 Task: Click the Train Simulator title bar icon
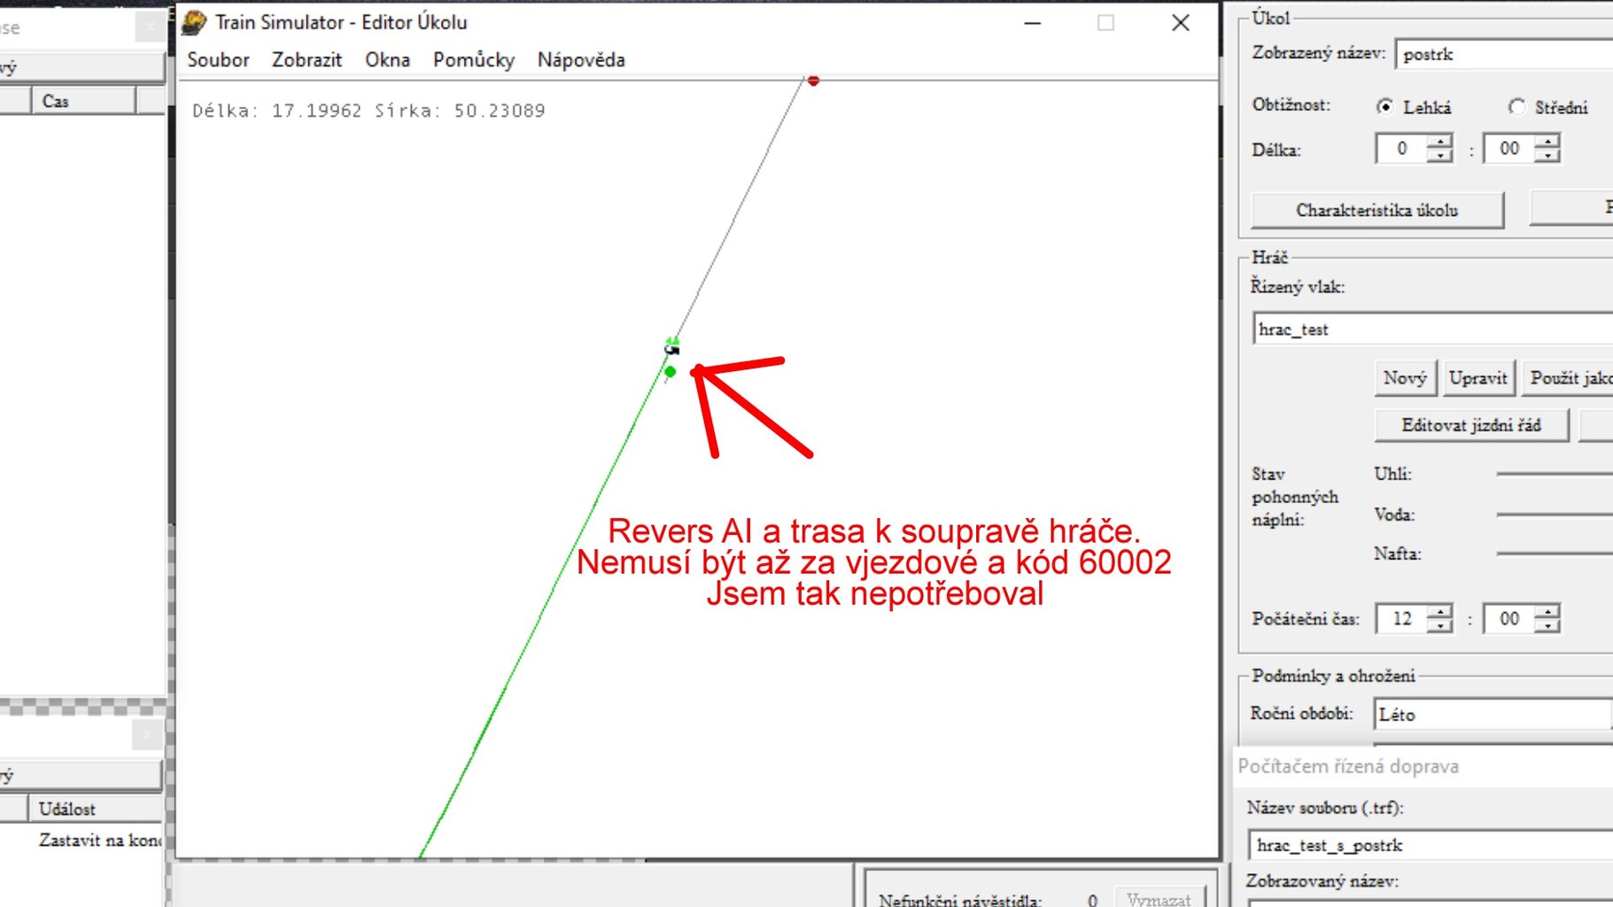click(x=194, y=22)
